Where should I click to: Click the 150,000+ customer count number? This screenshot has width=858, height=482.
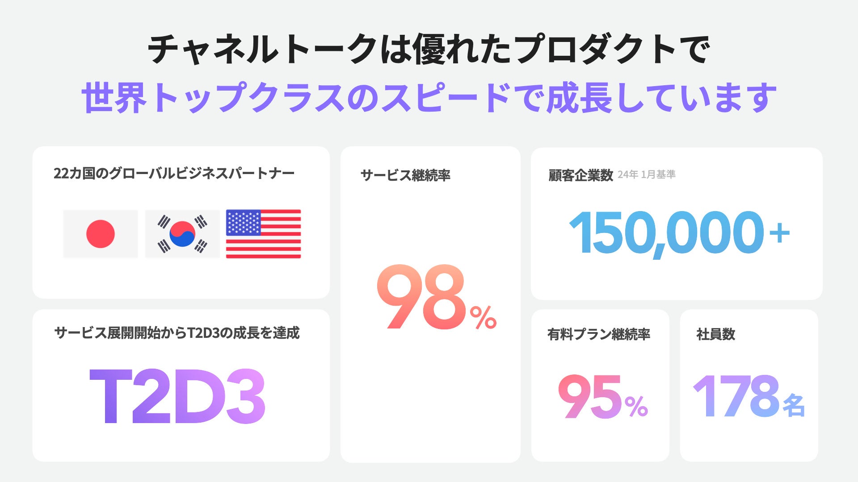(x=666, y=233)
